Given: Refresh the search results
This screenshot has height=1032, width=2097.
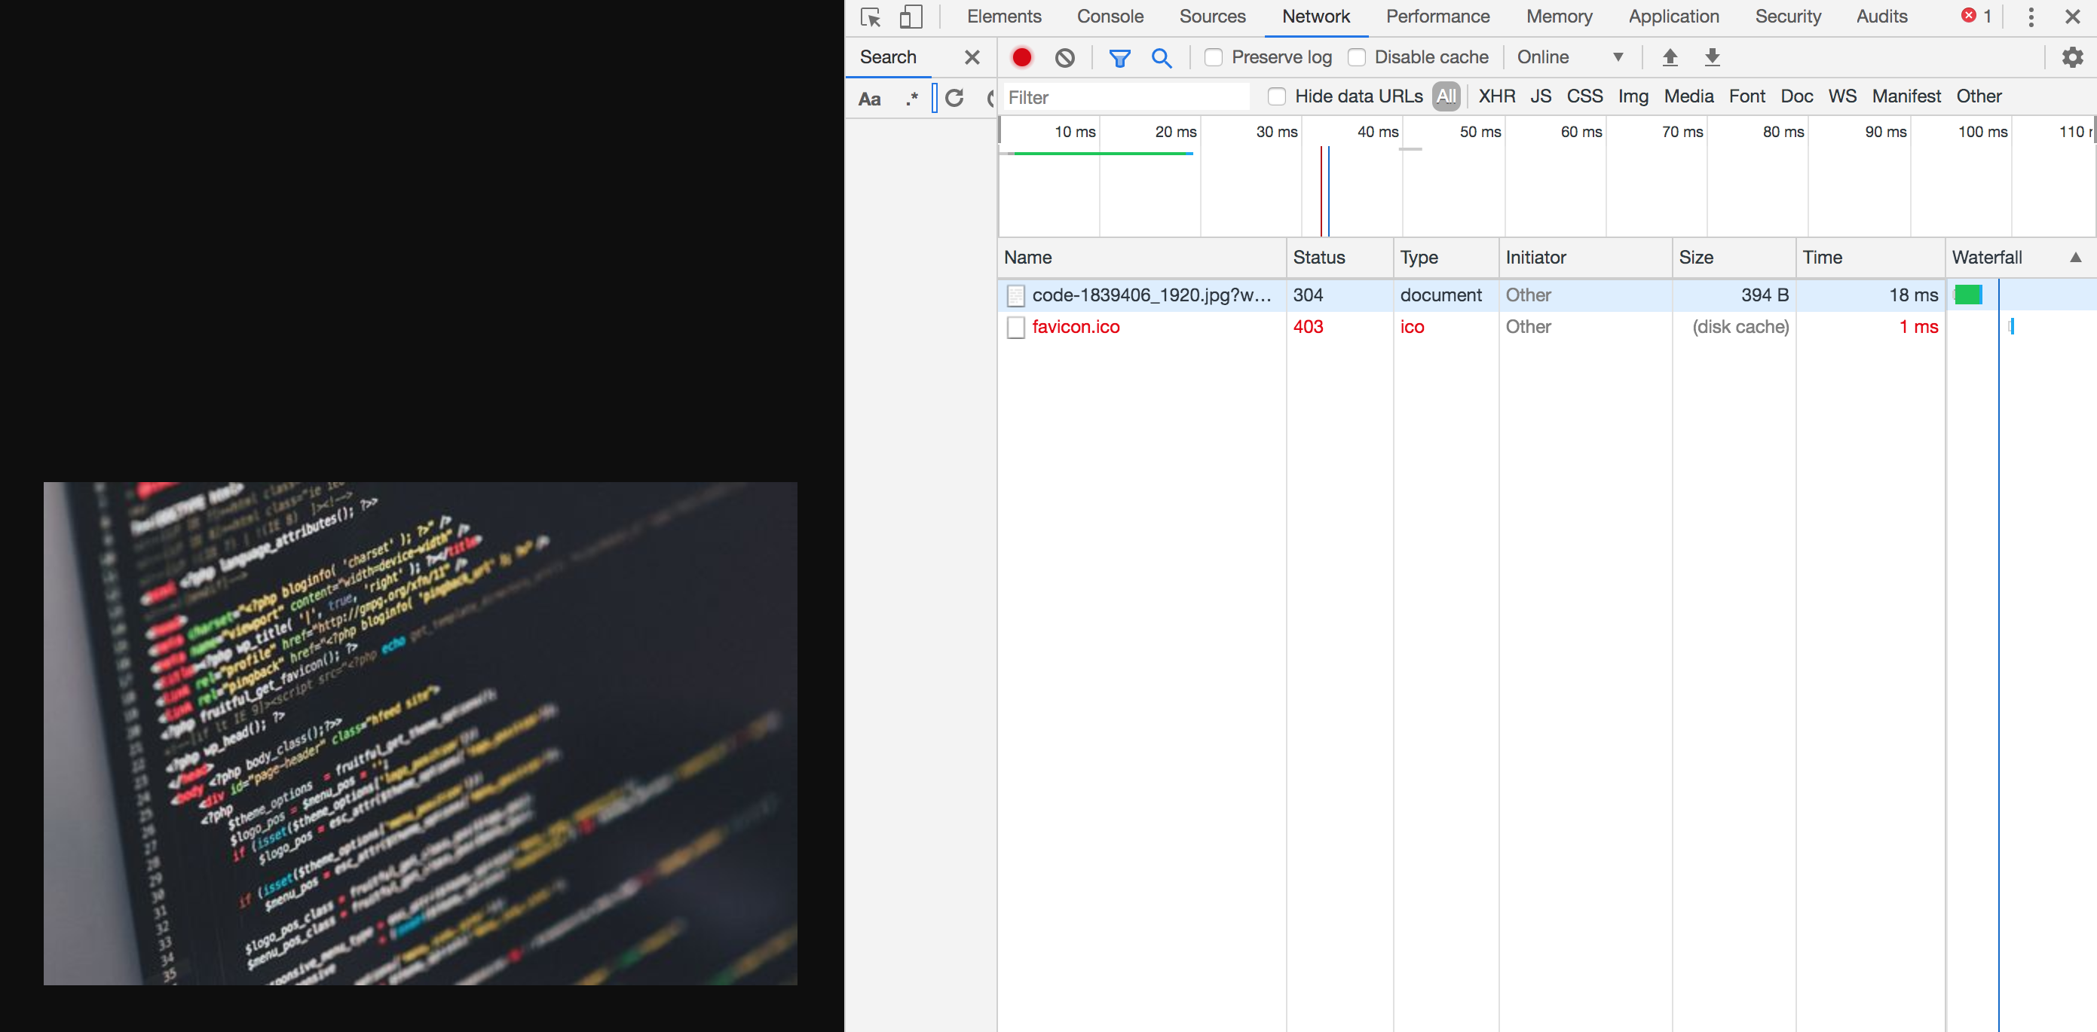Looking at the screenshot, I should (x=954, y=98).
